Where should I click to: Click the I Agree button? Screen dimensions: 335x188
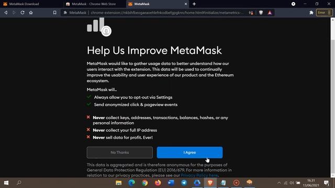click(x=189, y=152)
